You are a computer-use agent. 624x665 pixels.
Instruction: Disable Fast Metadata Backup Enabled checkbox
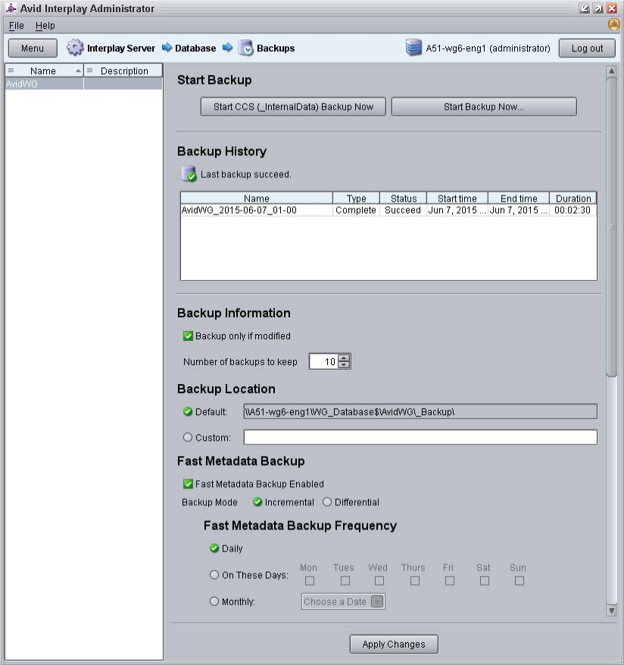[x=188, y=484]
